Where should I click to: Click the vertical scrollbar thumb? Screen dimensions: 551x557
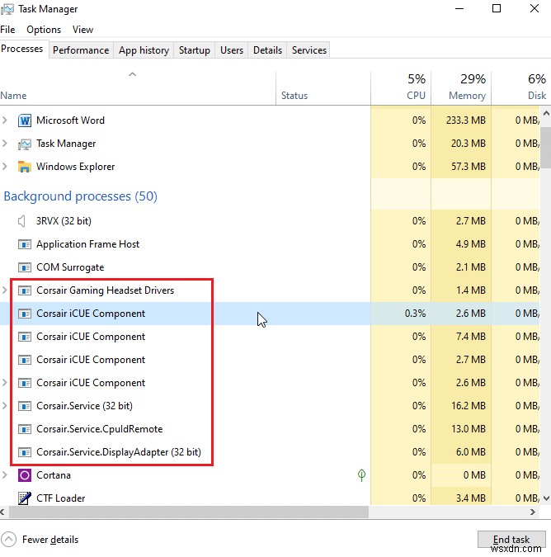click(546, 146)
